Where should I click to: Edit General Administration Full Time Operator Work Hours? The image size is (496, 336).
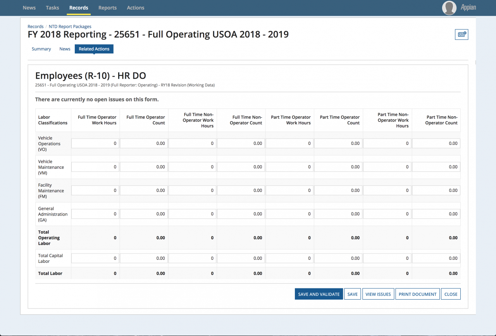click(x=95, y=214)
